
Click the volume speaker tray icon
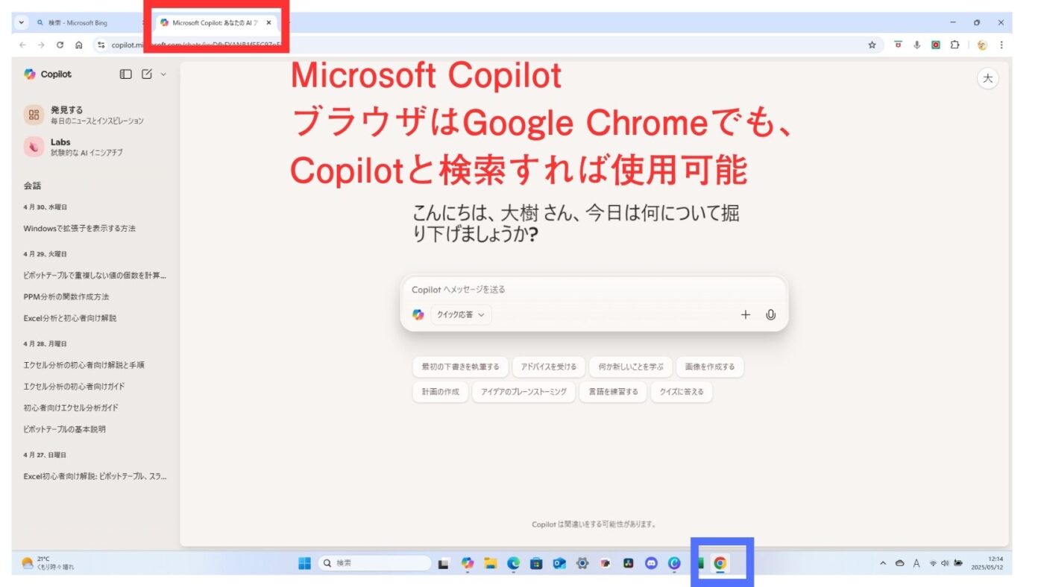tap(944, 564)
